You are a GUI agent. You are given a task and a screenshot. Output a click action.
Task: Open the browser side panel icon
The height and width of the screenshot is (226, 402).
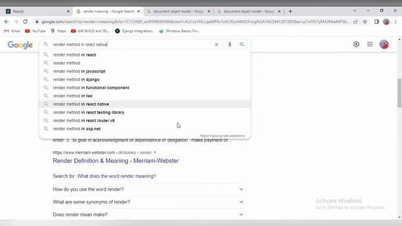click(x=376, y=22)
